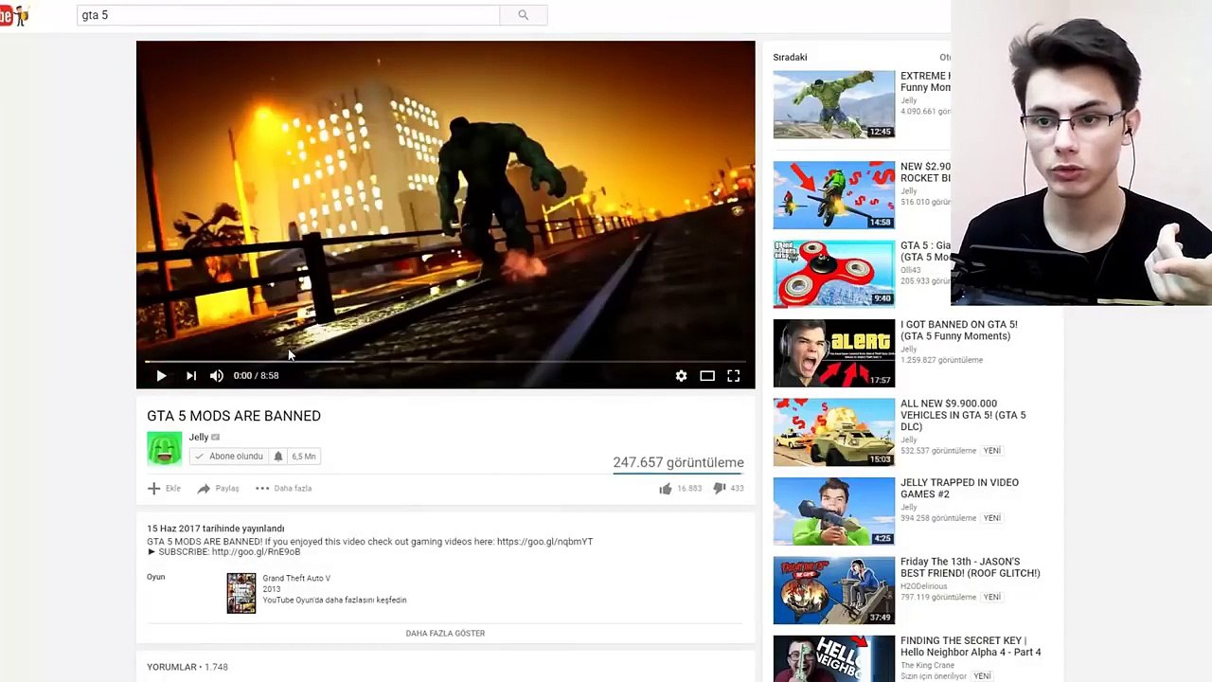The width and height of the screenshot is (1212, 682).
Task: Open JELLY TRAPPED IN VIDEO GAMES #2 title
Action: [x=959, y=488]
